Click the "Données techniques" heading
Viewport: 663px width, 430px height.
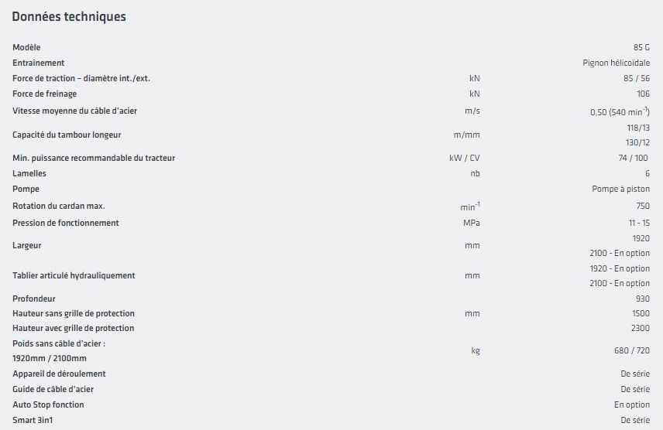click(69, 17)
